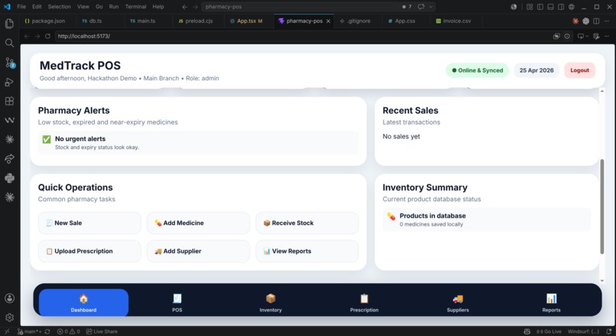The height and width of the screenshot is (336, 616).
Task: Click the Upload Prescription quick operation
Action: pos(89,251)
